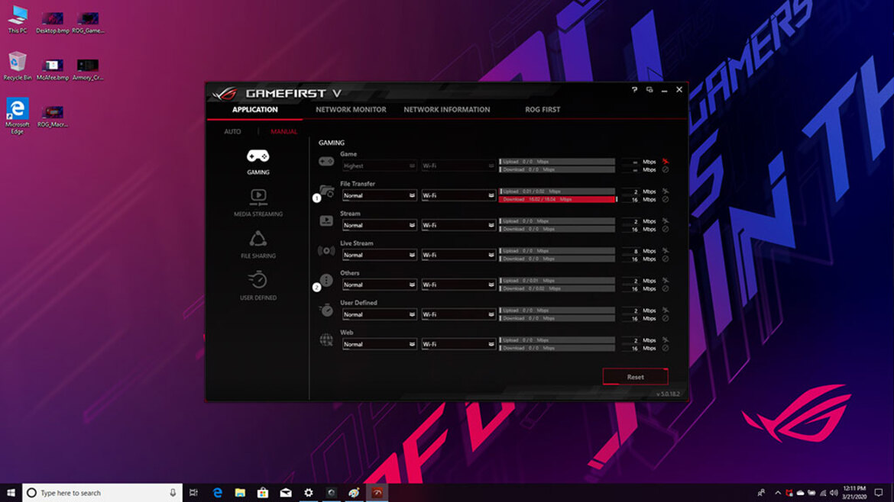The height and width of the screenshot is (502, 894).
Task: Open Action Center notifications
Action: 879,493
